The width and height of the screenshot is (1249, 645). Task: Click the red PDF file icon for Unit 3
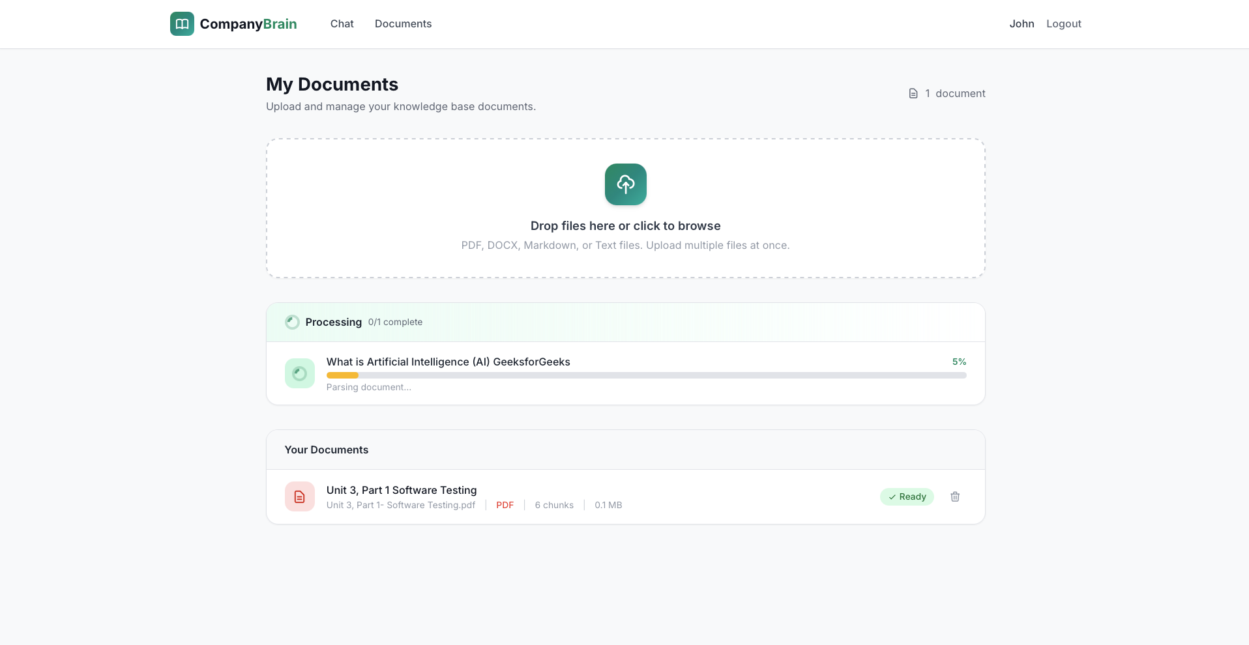point(299,496)
